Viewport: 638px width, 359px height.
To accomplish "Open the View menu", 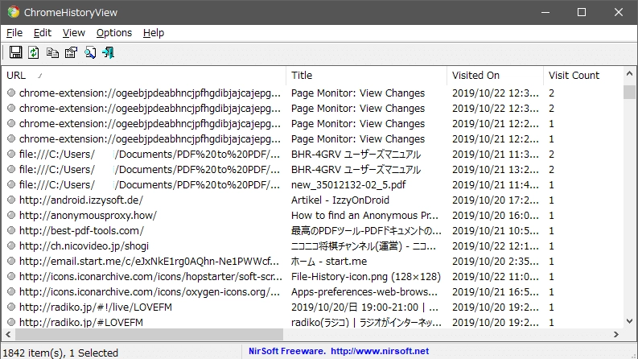I will [74, 32].
